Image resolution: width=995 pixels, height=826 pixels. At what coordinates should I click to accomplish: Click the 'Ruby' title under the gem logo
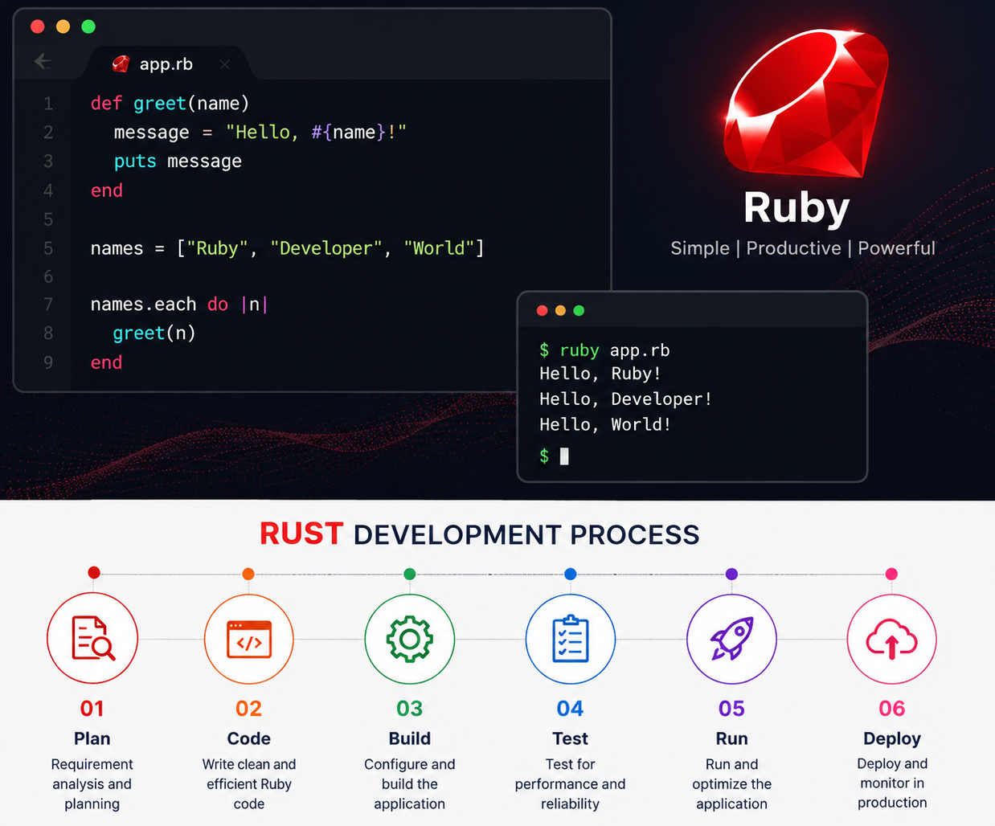click(796, 208)
